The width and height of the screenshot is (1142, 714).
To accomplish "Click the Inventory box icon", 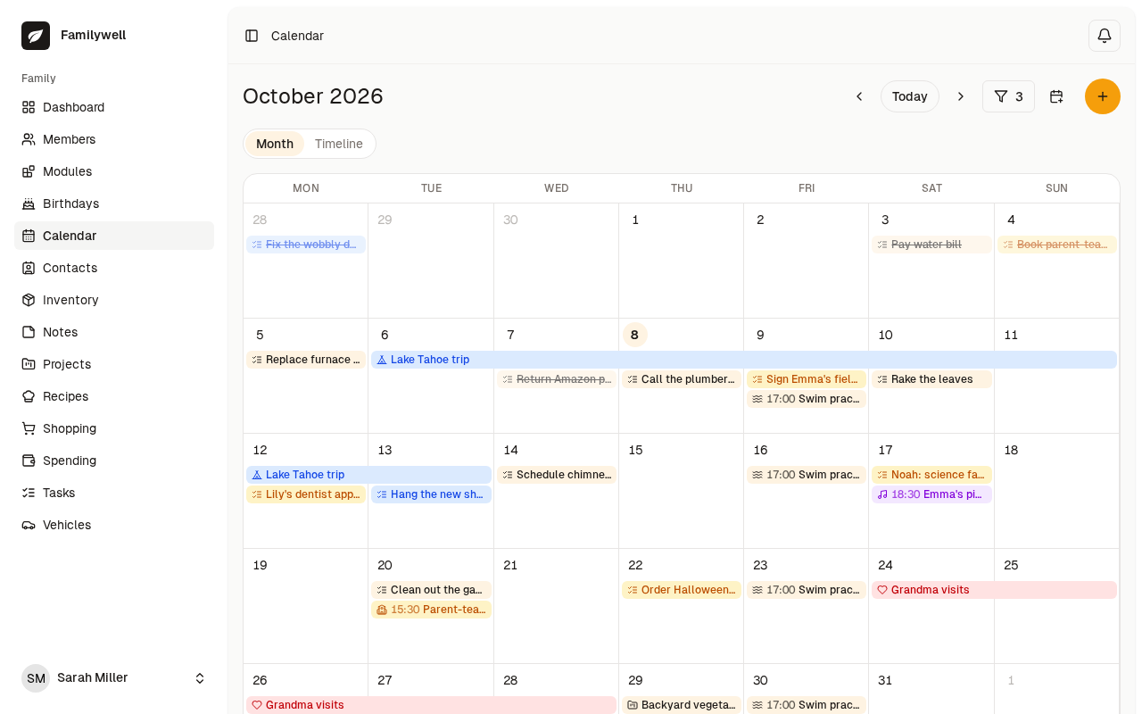I will coord(29,300).
